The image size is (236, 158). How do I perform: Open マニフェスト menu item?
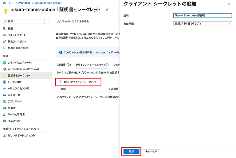(x=14, y=121)
